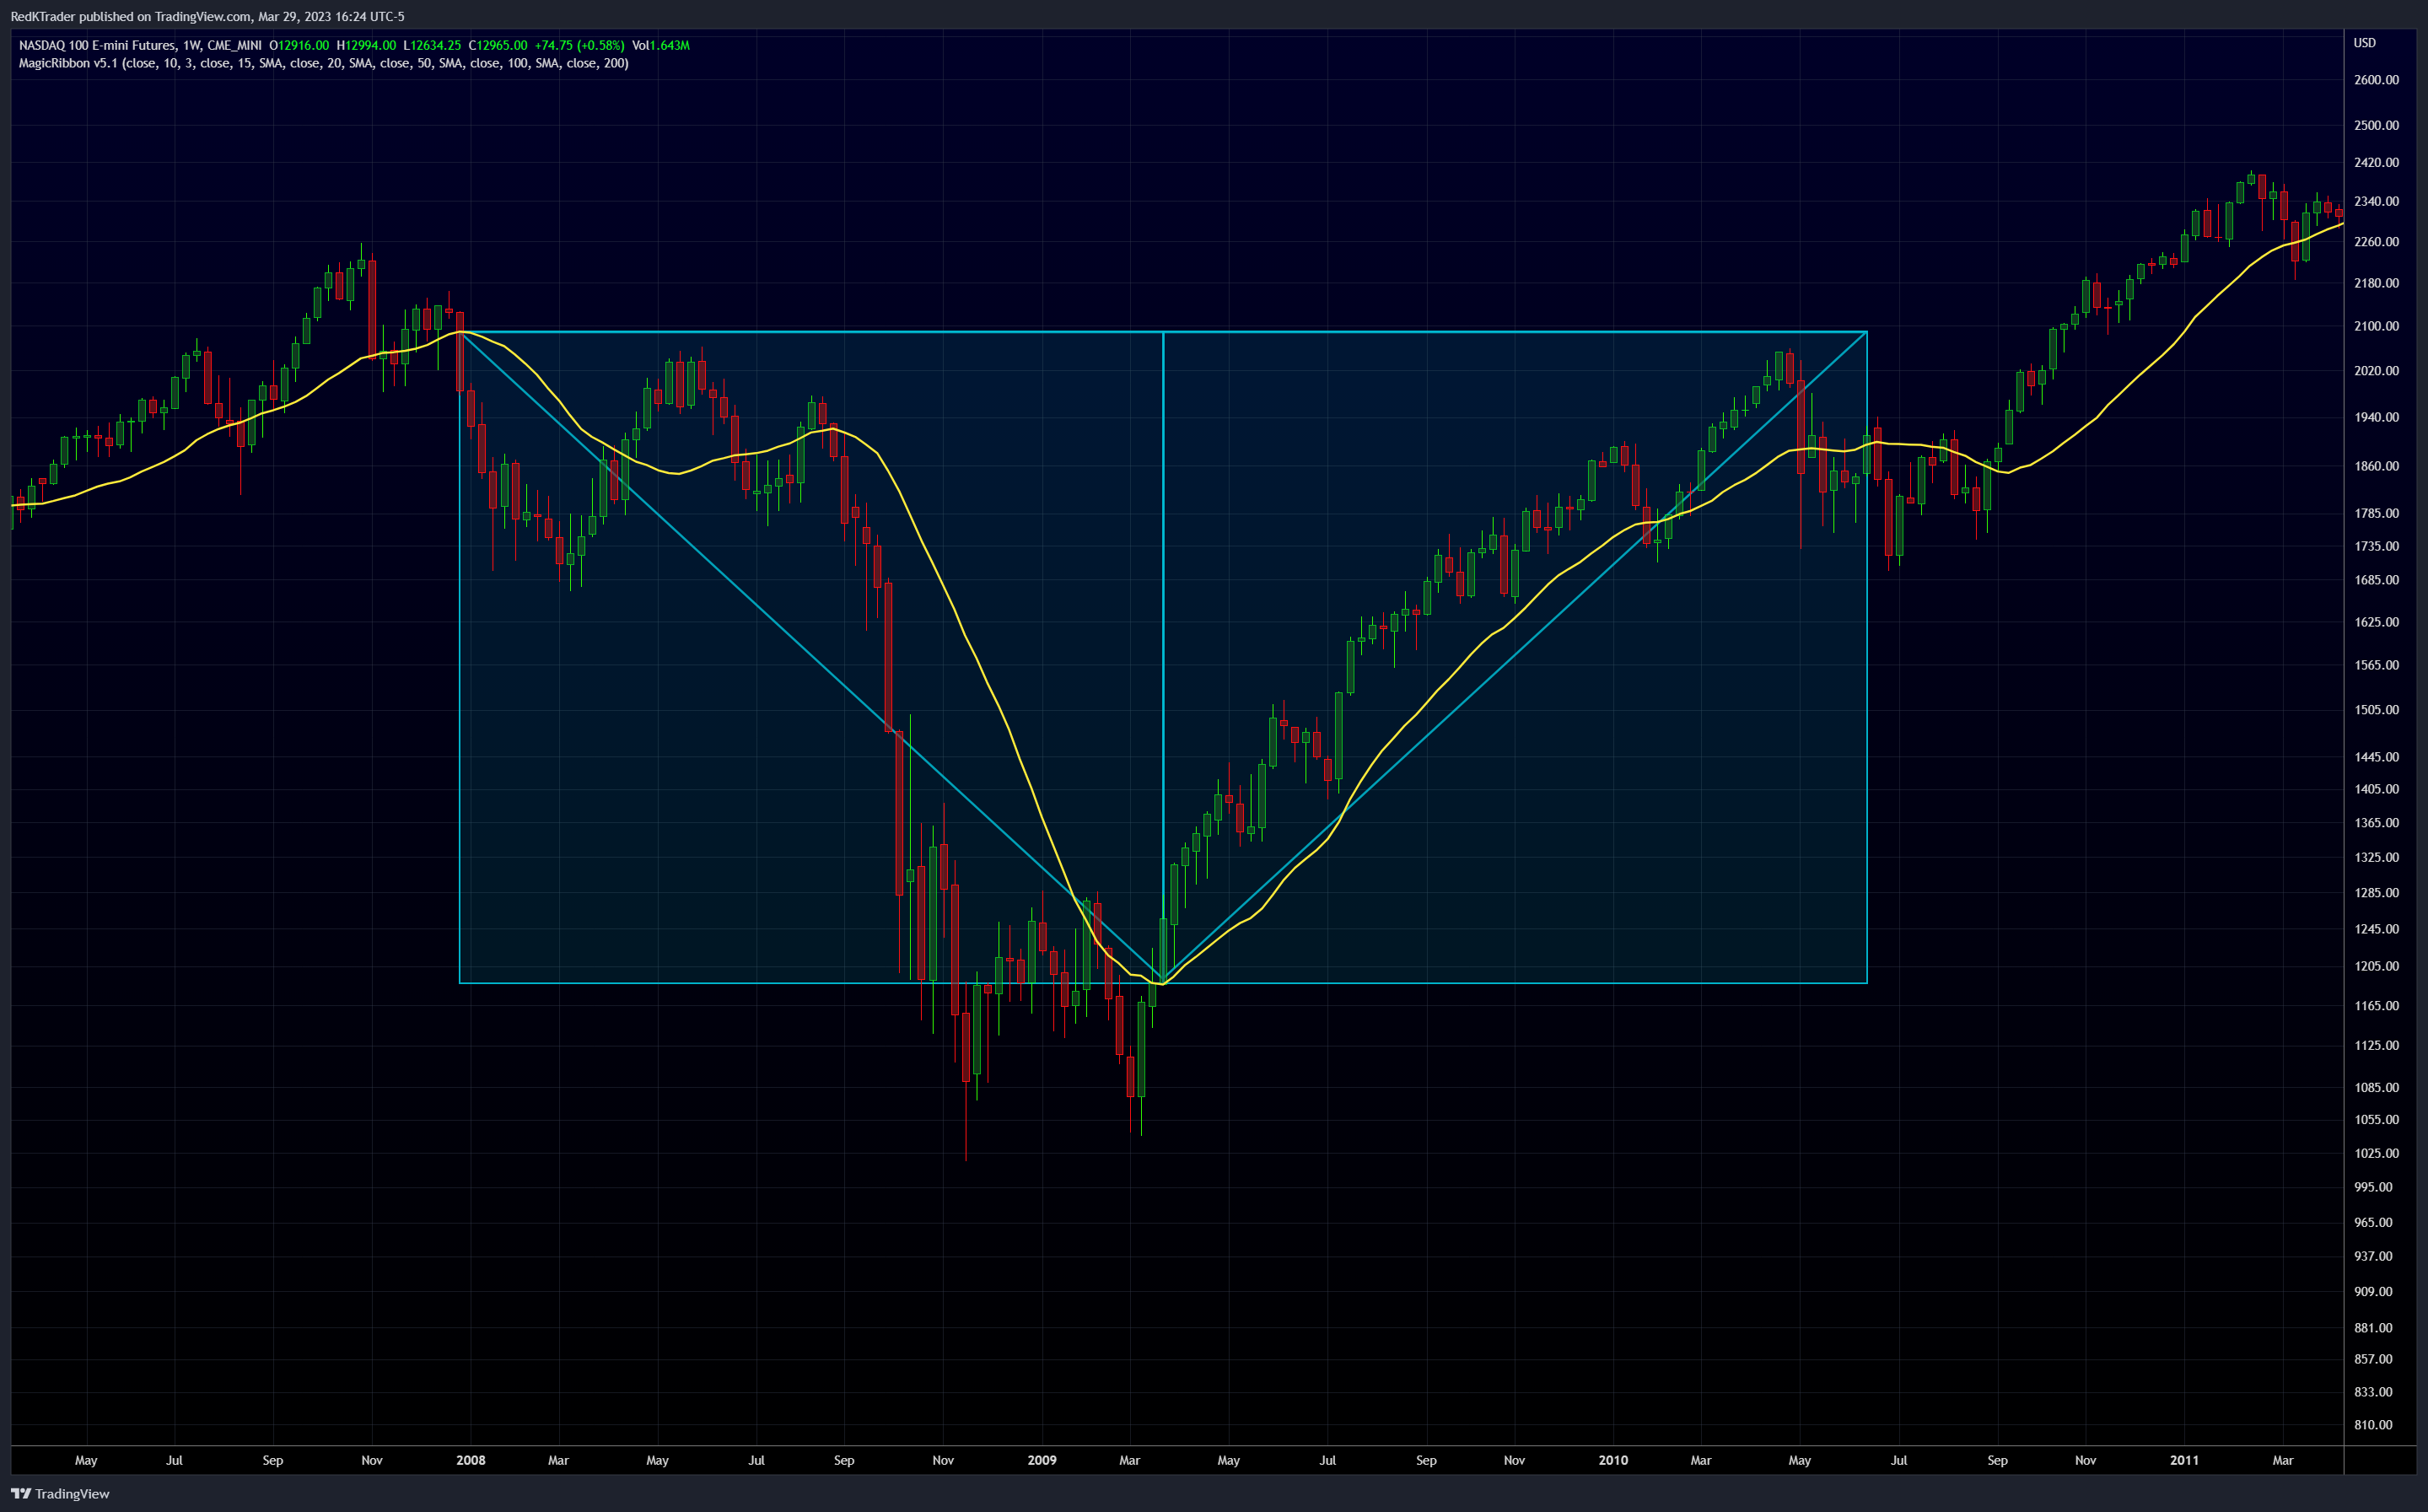The width and height of the screenshot is (2428, 1512).
Task: Click the 2340.00 price axis label
Action: [2376, 201]
